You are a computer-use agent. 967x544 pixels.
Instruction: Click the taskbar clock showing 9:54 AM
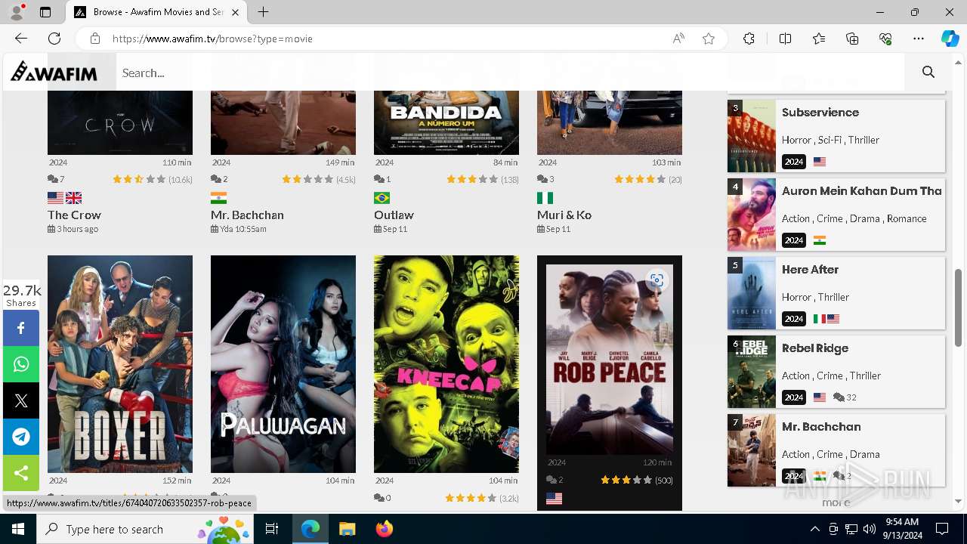point(901,529)
